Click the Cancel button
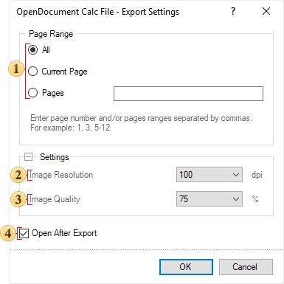Image resolution: width=284 pixels, height=284 pixels. coord(246,267)
